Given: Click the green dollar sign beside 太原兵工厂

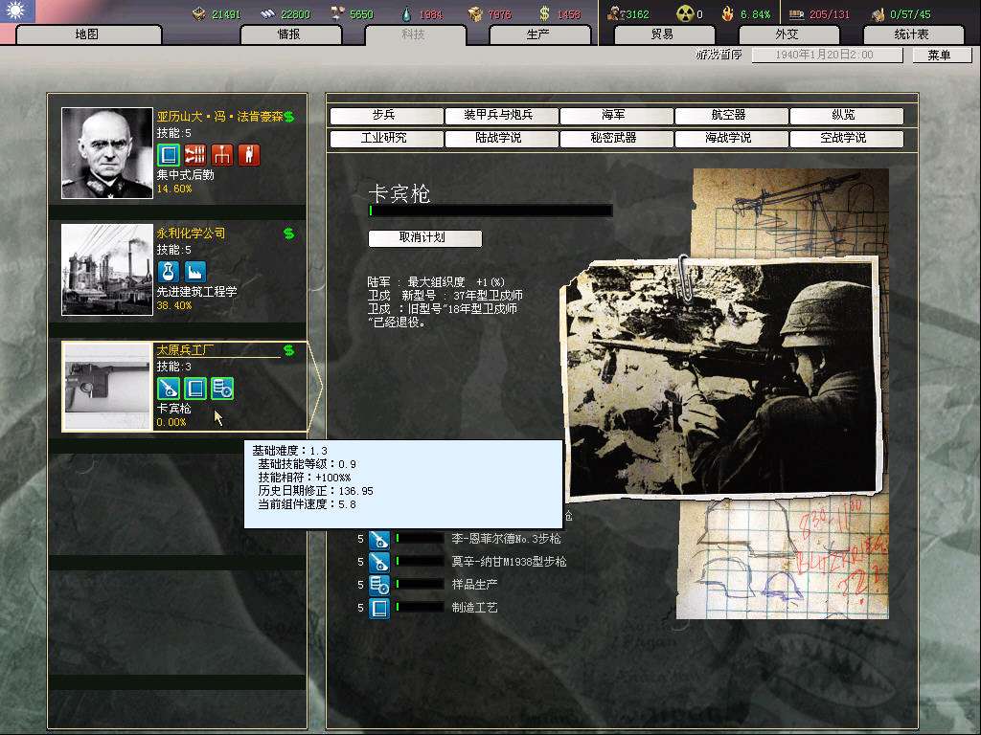Looking at the screenshot, I should pos(289,350).
